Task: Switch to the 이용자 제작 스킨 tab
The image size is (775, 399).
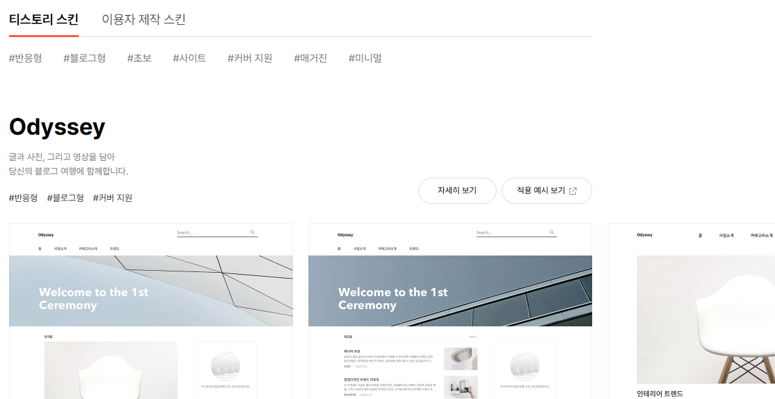Action: click(143, 20)
